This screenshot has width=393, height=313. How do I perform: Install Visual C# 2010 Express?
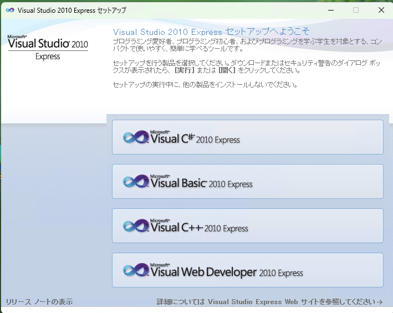[247, 137]
